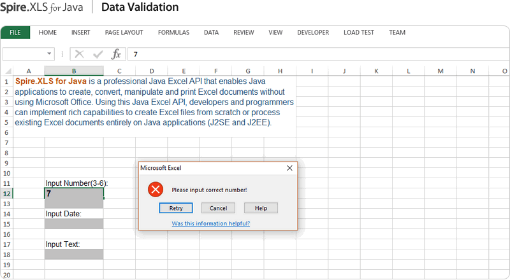
Task: Click the cancel X icon in formula bar
Action: (x=79, y=54)
